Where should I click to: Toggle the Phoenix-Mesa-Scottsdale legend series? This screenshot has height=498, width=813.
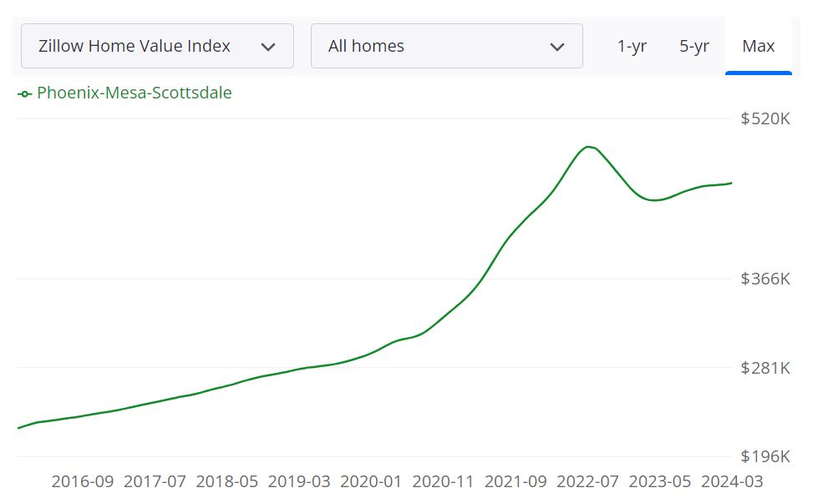click(x=125, y=93)
